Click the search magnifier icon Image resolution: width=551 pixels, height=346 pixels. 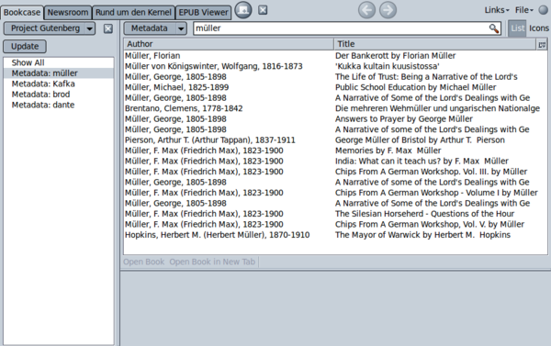tap(494, 28)
